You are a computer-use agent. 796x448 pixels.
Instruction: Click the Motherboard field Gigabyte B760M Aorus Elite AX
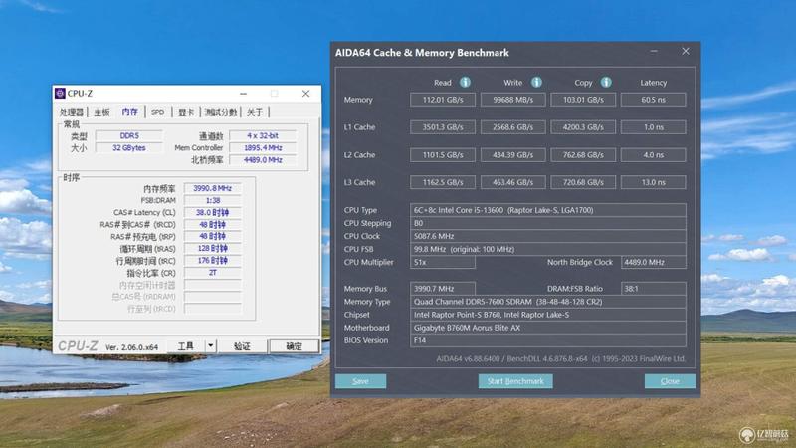[548, 328]
